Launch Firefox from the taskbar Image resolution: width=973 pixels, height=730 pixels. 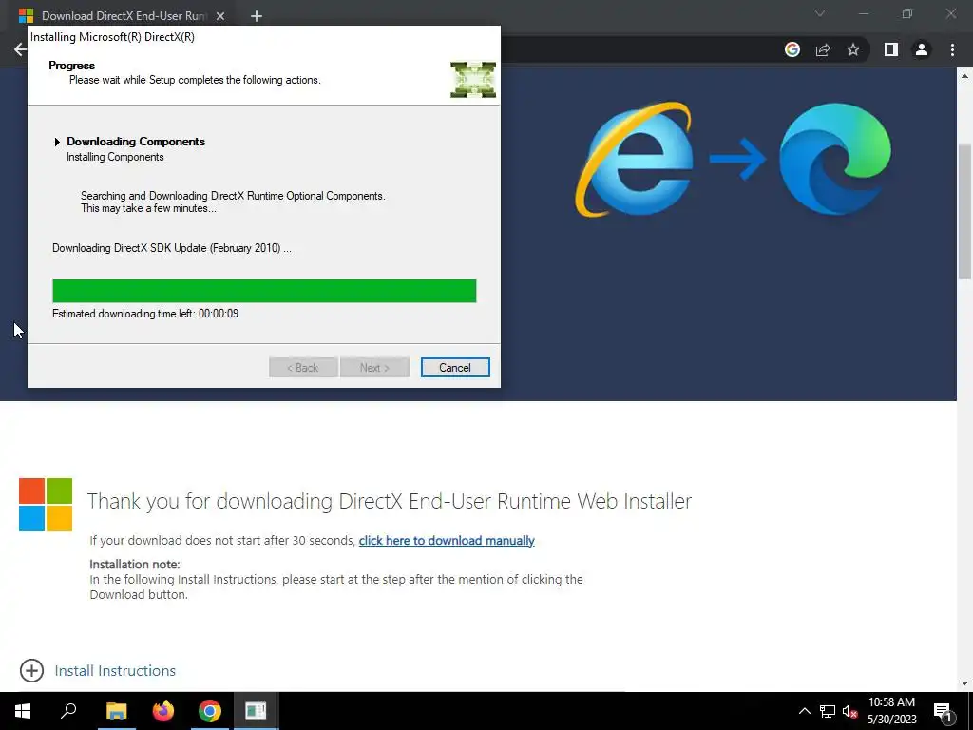click(163, 711)
